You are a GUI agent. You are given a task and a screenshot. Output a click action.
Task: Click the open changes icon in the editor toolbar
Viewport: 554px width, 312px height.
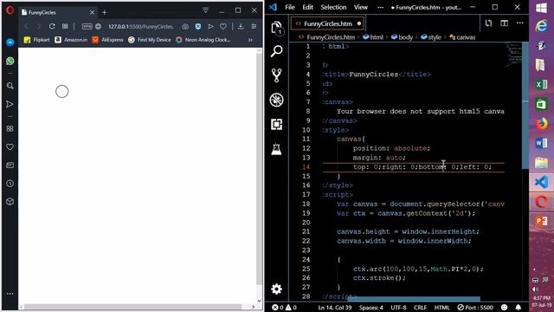tap(488, 23)
